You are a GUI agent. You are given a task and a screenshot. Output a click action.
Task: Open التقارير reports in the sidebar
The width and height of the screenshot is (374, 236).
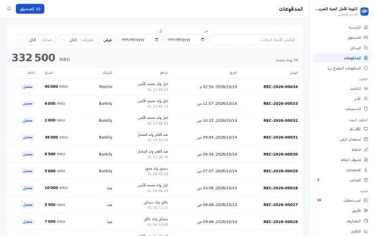(342, 231)
